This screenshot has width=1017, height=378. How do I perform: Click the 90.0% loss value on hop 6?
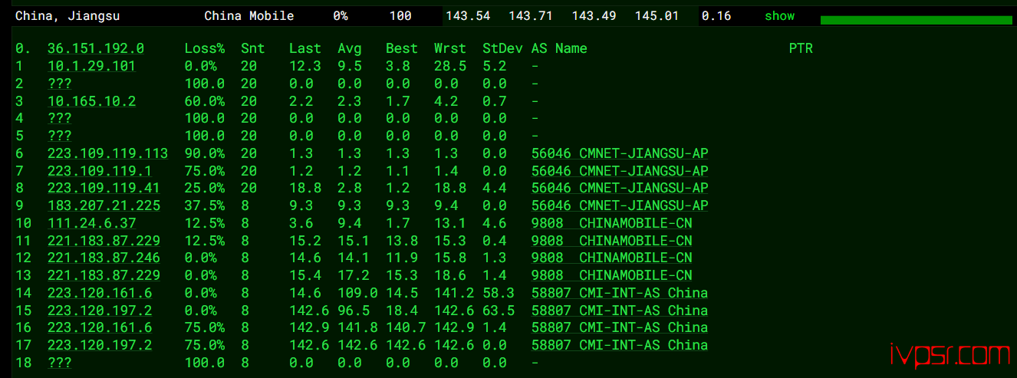[205, 153]
